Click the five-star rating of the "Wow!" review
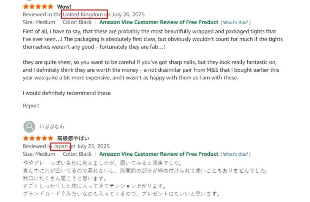The height and width of the screenshot is (202, 310). (38, 7)
